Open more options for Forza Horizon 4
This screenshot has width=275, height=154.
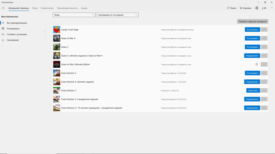pos(264,73)
